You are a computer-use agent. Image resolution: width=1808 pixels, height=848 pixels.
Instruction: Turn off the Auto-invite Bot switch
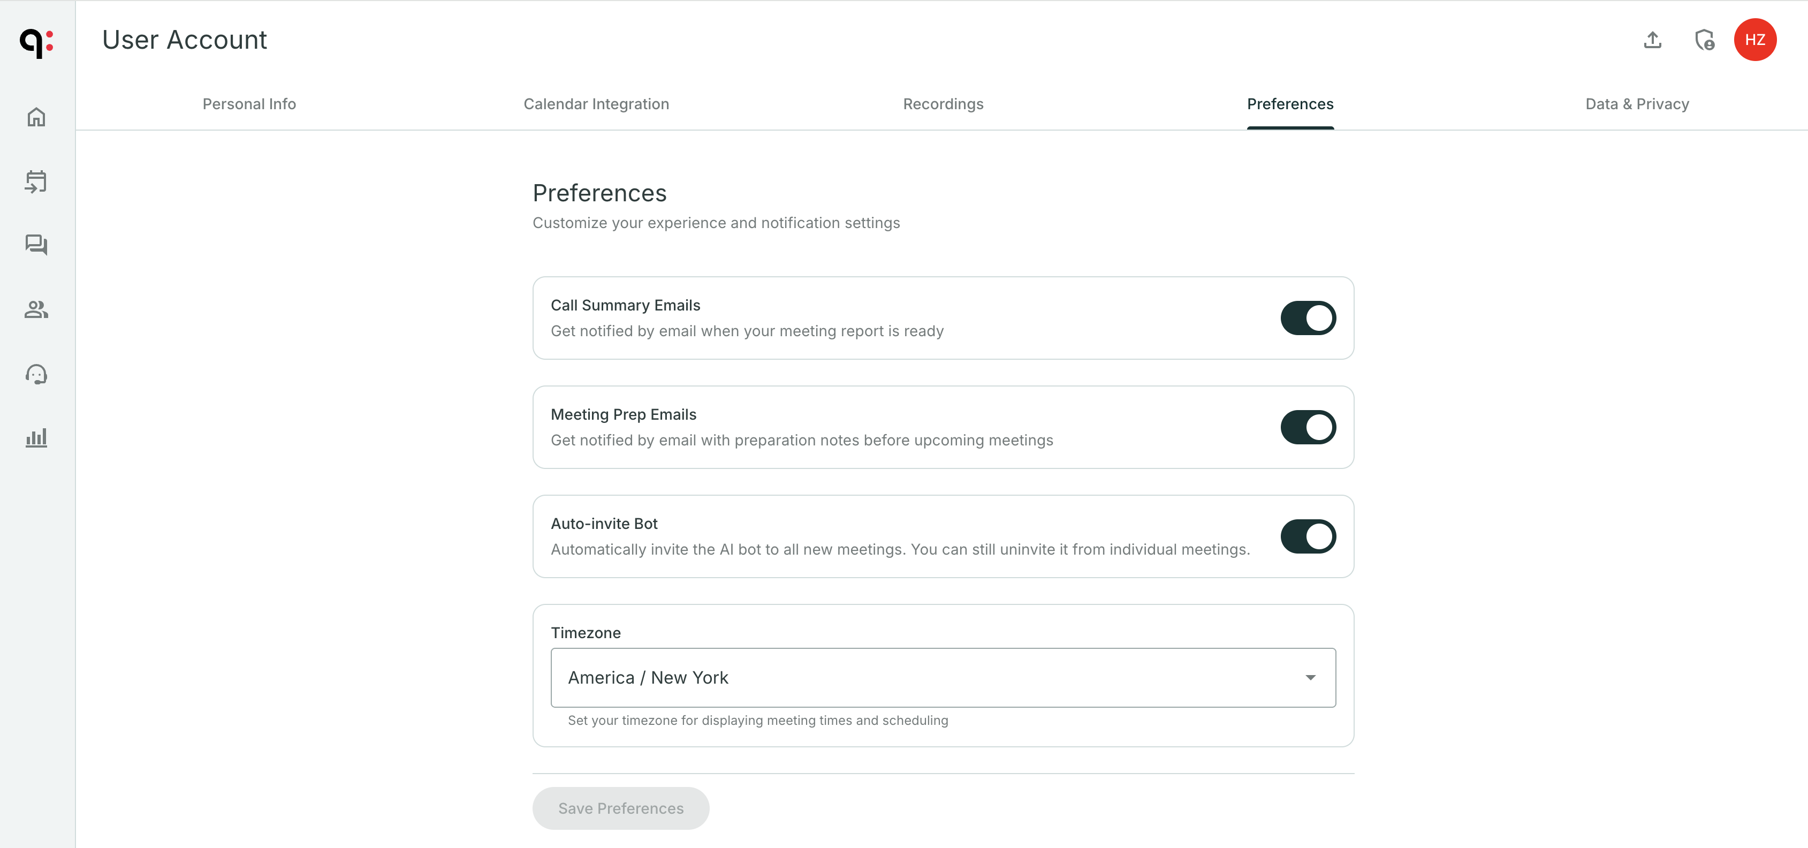pyautogui.click(x=1308, y=535)
